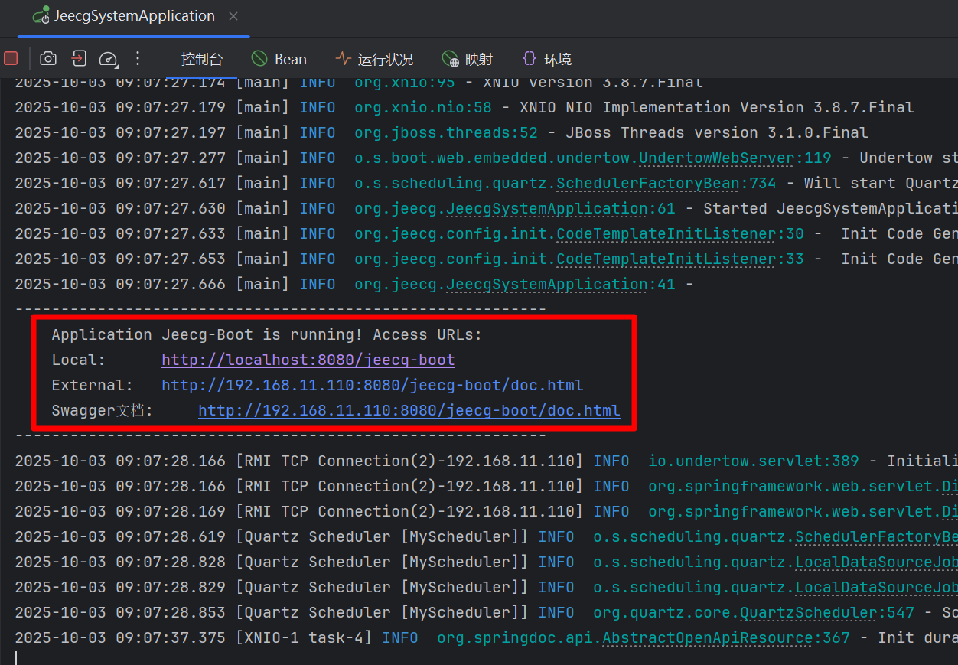Open SchedulerFactoryBean:734 source link in main thread line
958x665 pixels.
(666, 184)
